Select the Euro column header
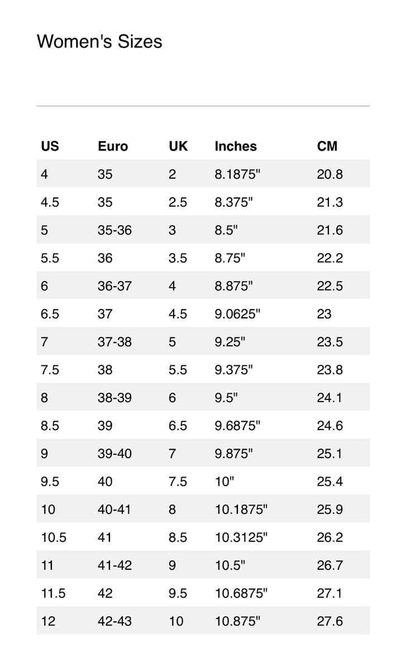 point(113,146)
